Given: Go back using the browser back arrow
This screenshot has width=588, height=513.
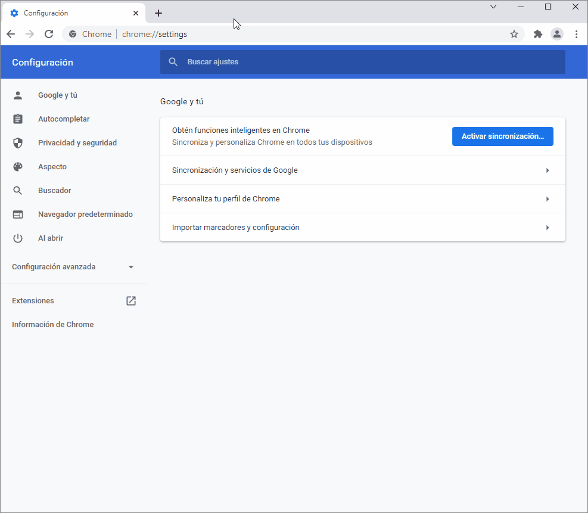Looking at the screenshot, I should coord(11,34).
